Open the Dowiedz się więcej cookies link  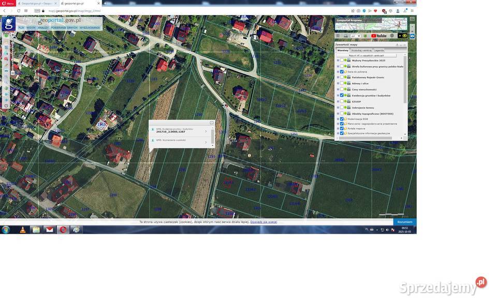(x=264, y=222)
